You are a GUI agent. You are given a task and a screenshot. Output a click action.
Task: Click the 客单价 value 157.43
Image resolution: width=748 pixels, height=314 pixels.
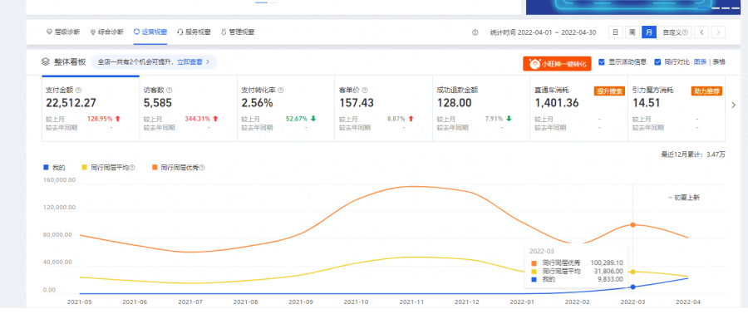pyautogui.click(x=357, y=102)
